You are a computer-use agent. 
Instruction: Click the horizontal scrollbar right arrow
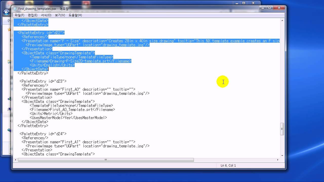[278, 160]
